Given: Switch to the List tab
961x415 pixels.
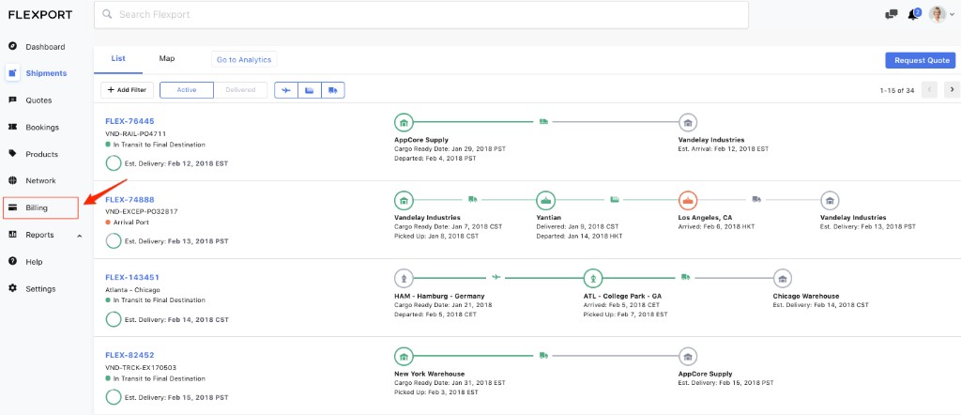Looking at the screenshot, I should (118, 59).
